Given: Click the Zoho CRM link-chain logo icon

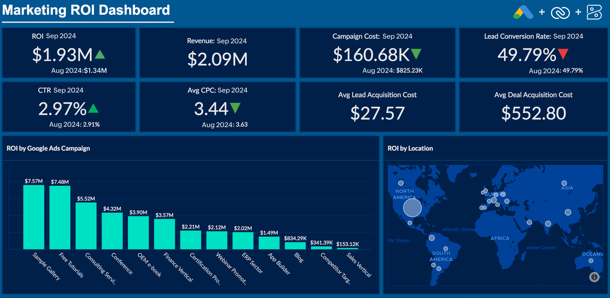Looking at the screenshot, I should point(560,13).
